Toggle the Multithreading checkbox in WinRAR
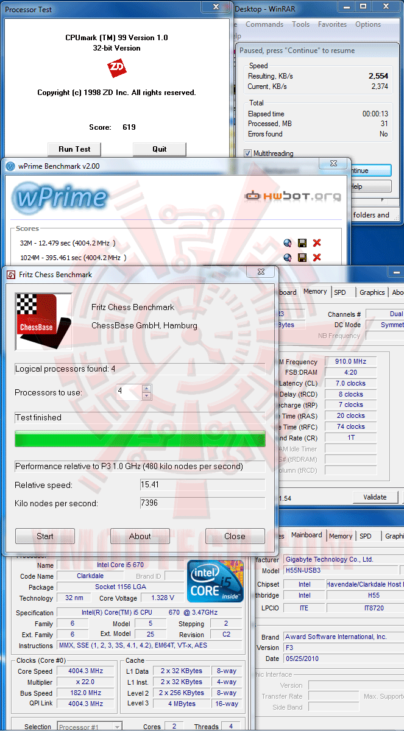The width and height of the screenshot is (404, 731). 248,154
